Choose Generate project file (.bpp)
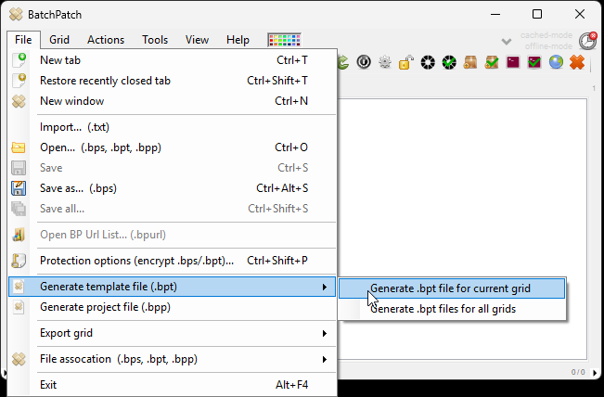 point(173,307)
